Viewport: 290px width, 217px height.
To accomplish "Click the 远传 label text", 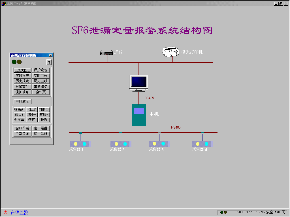I will click(x=118, y=52).
